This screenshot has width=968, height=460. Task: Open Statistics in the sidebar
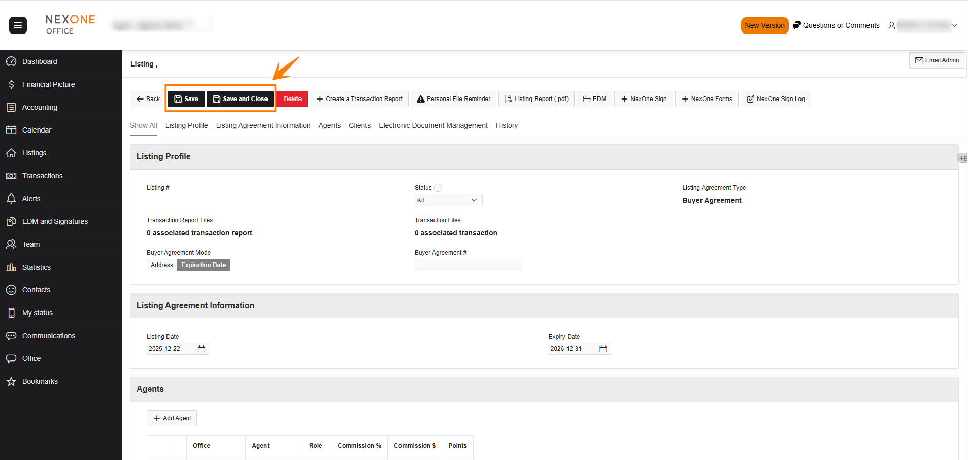point(36,267)
